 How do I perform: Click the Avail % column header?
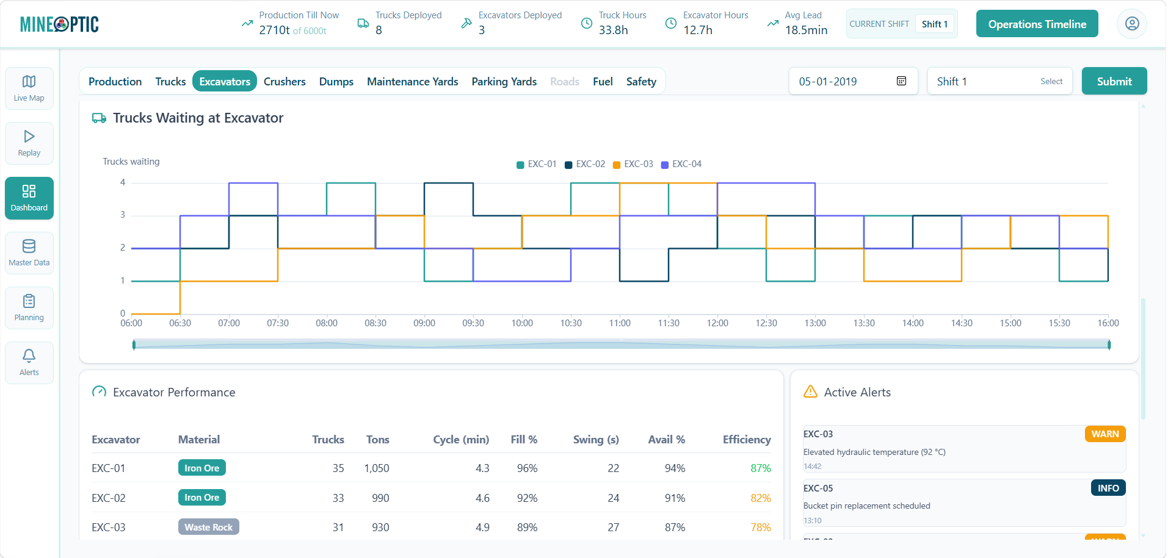pos(666,440)
